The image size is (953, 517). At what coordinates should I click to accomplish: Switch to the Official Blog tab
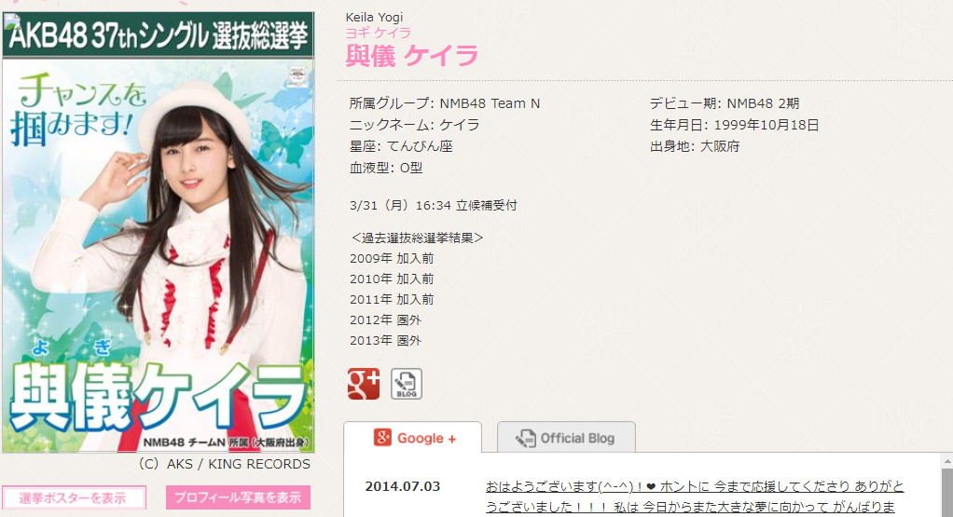click(x=566, y=438)
